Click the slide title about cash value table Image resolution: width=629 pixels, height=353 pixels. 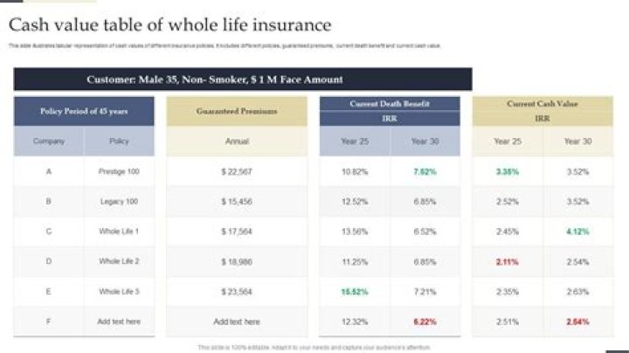point(170,25)
